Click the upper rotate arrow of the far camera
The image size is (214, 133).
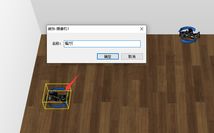[187, 29]
